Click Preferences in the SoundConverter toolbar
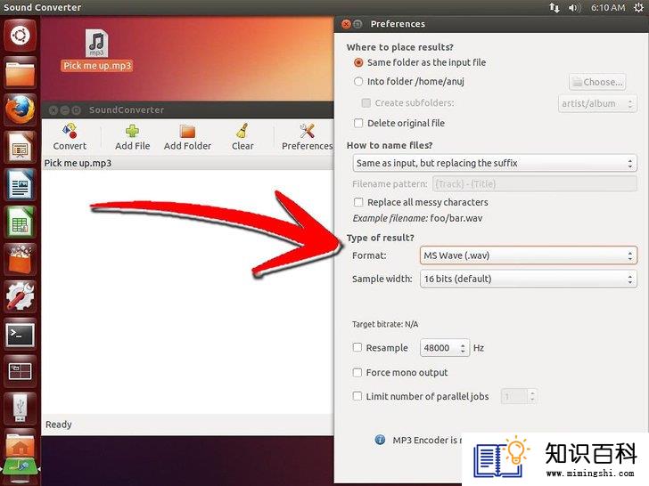This screenshot has width=649, height=486. pos(307,137)
